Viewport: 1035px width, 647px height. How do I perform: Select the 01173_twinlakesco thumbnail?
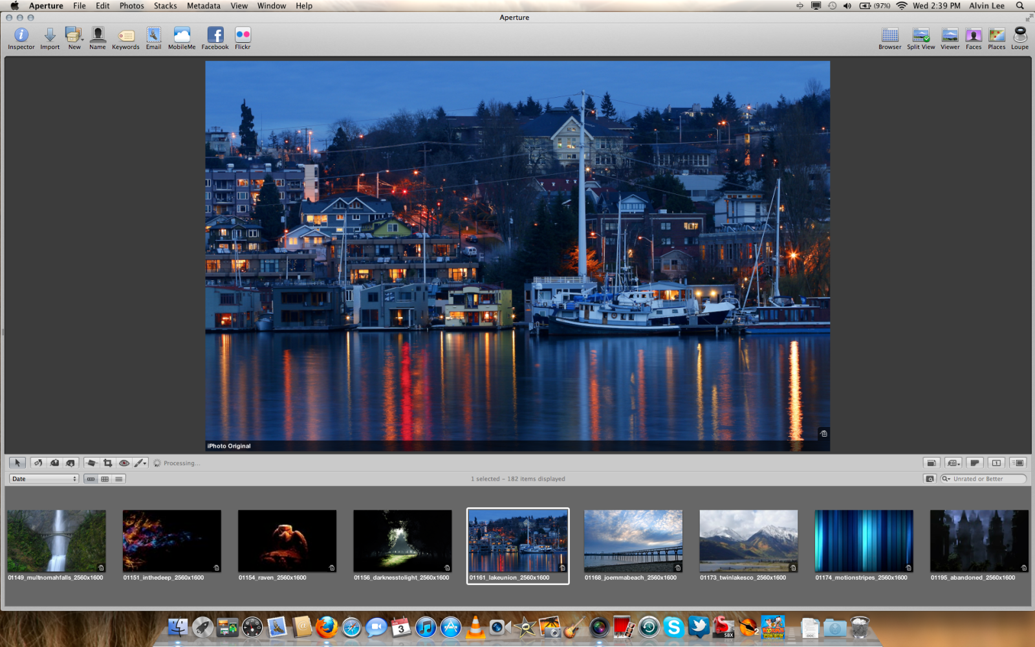pyautogui.click(x=748, y=541)
